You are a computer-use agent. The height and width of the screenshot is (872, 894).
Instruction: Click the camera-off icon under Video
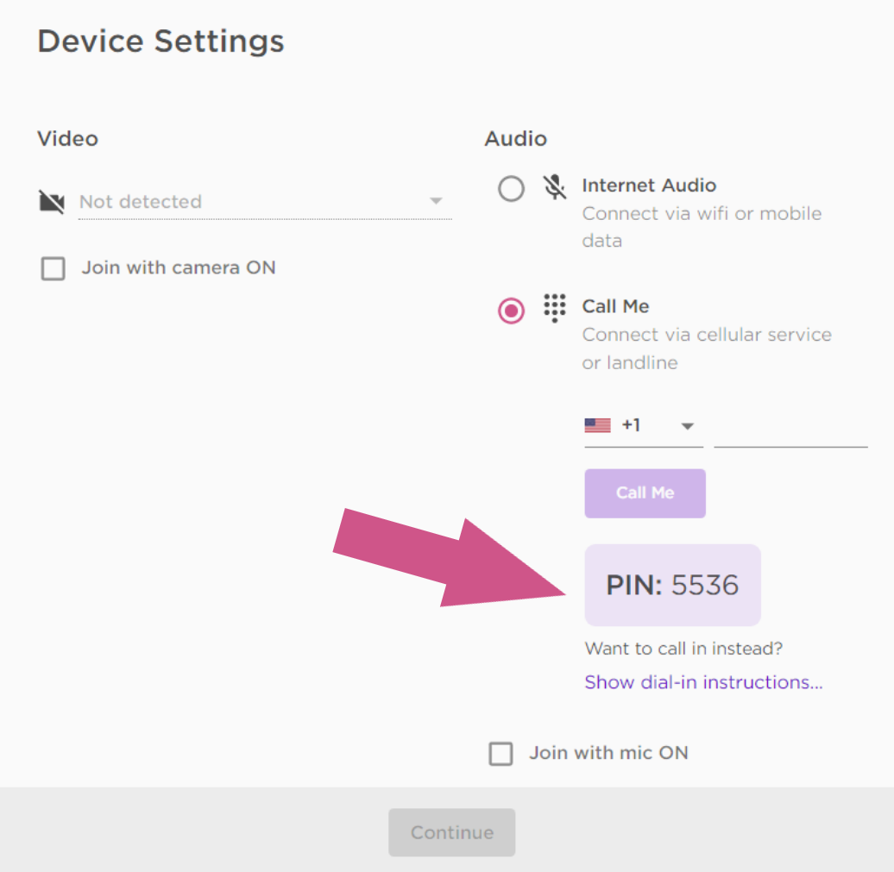pyautogui.click(x=52, y=203)
